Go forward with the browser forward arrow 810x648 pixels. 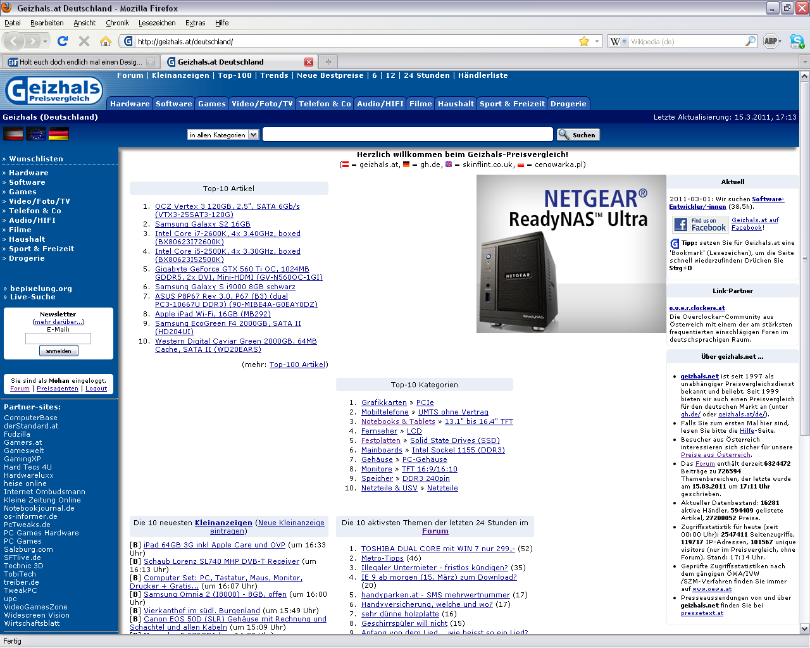coord(34,41)
